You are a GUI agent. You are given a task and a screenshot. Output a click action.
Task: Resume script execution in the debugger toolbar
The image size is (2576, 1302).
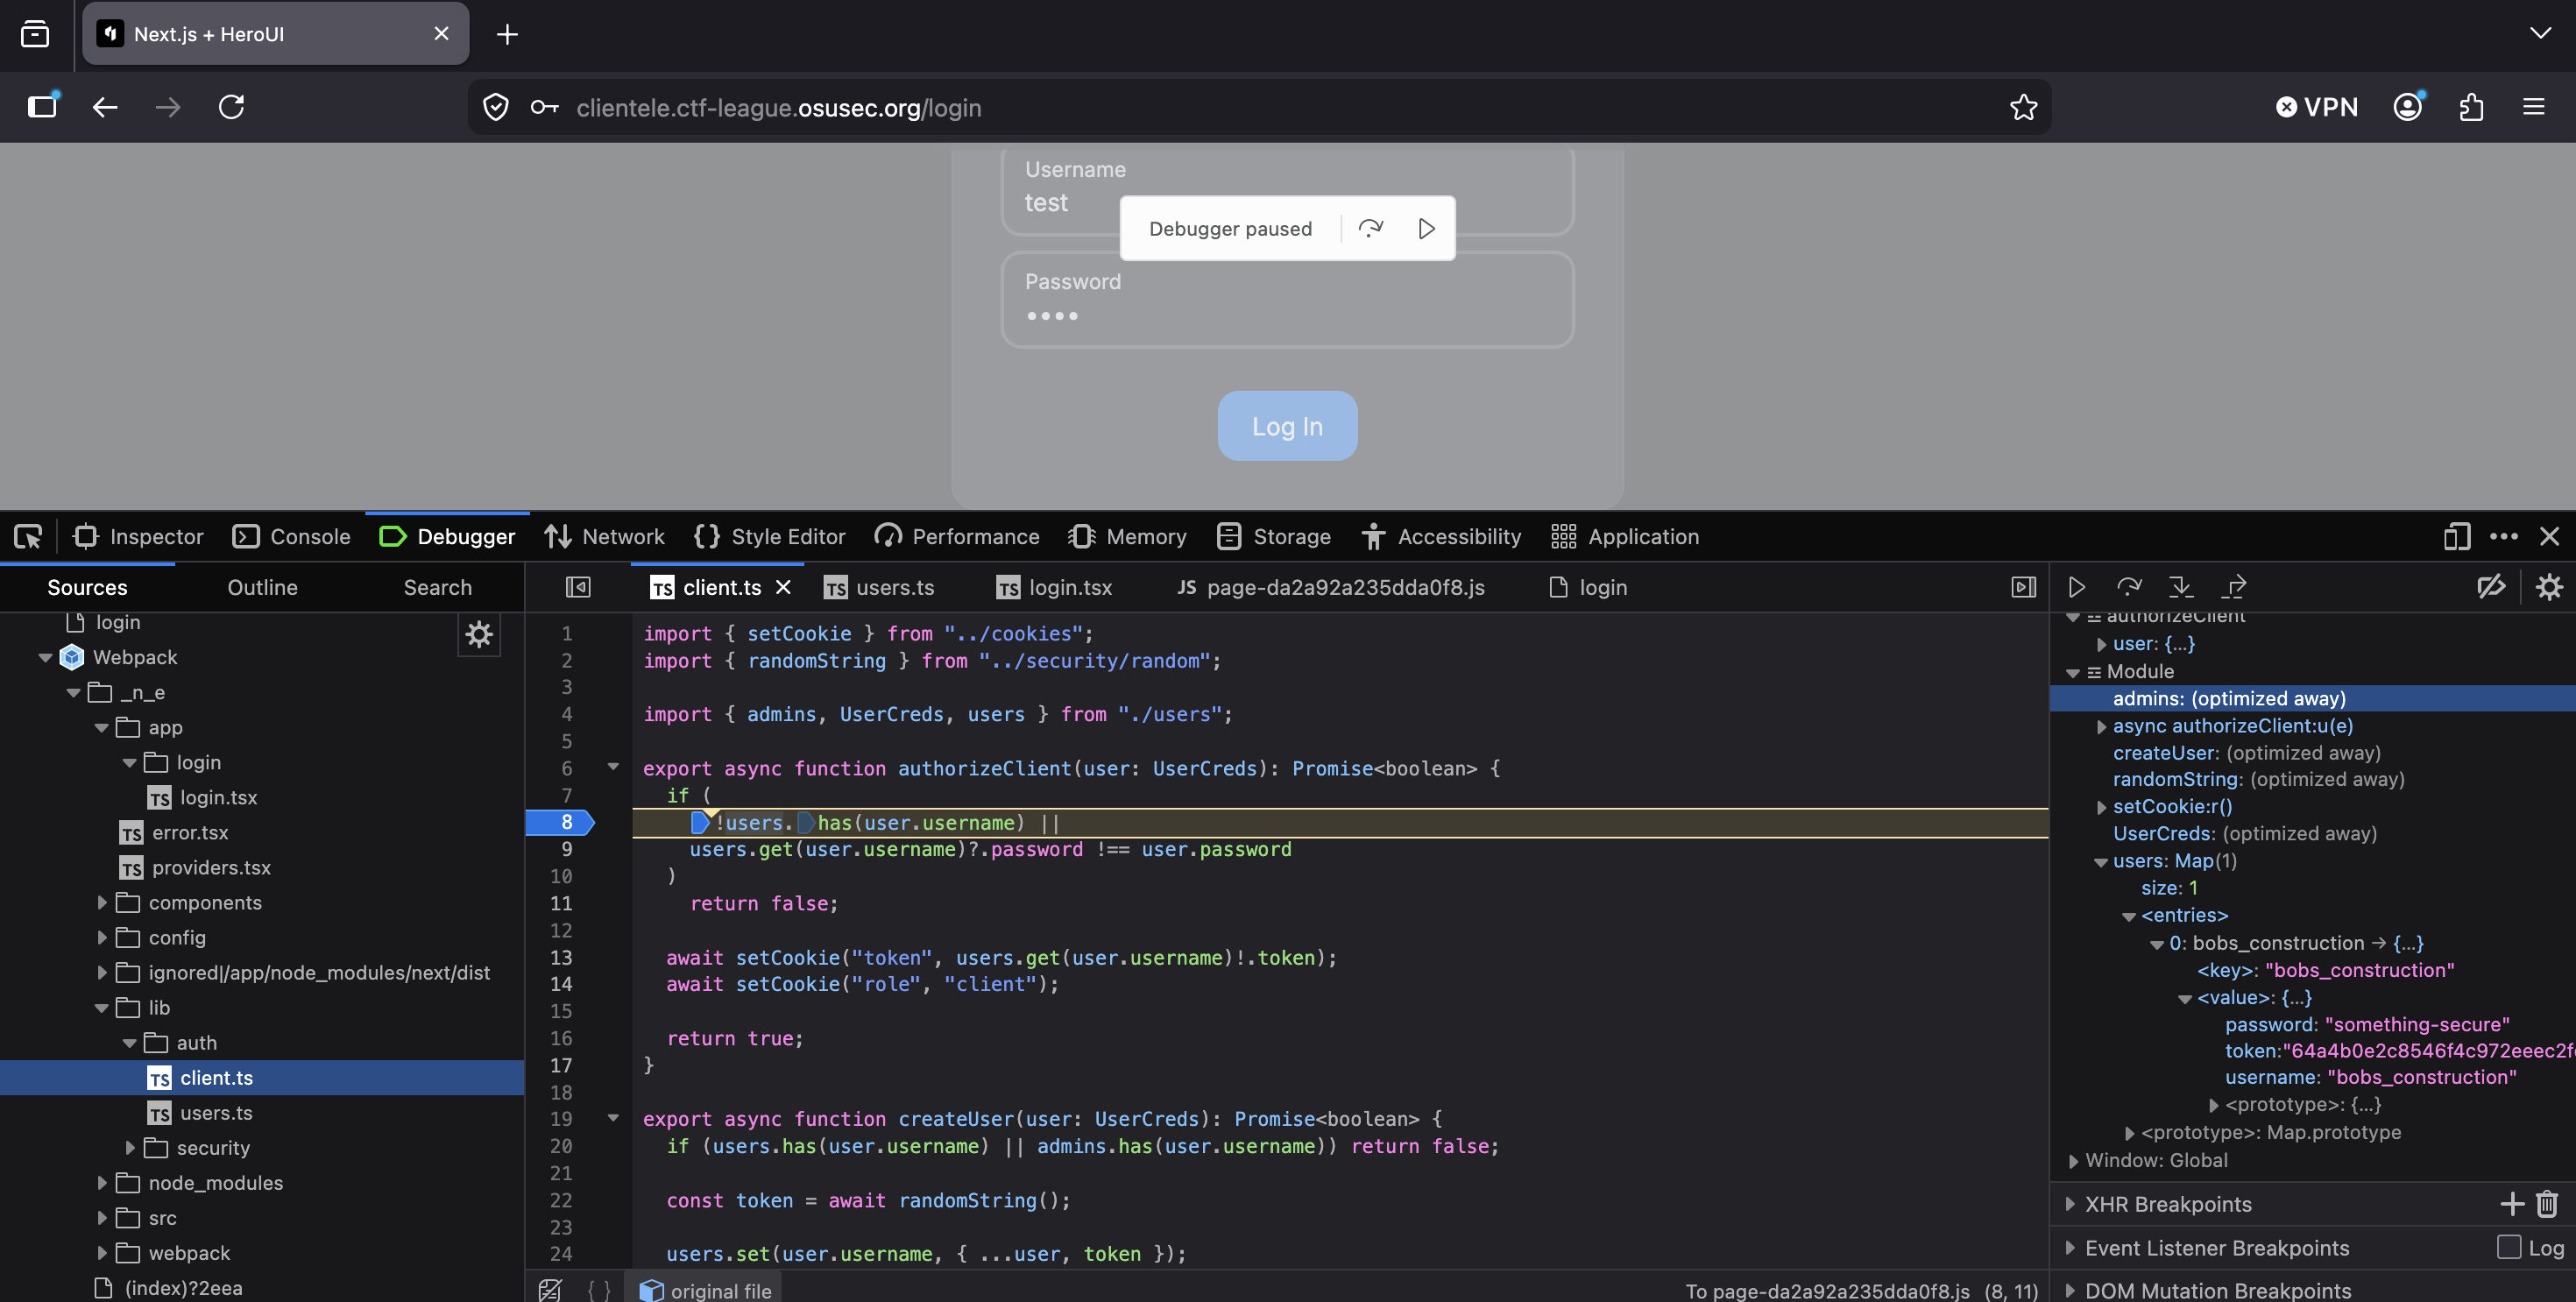pyautogui.click(x=2078, y=587)
